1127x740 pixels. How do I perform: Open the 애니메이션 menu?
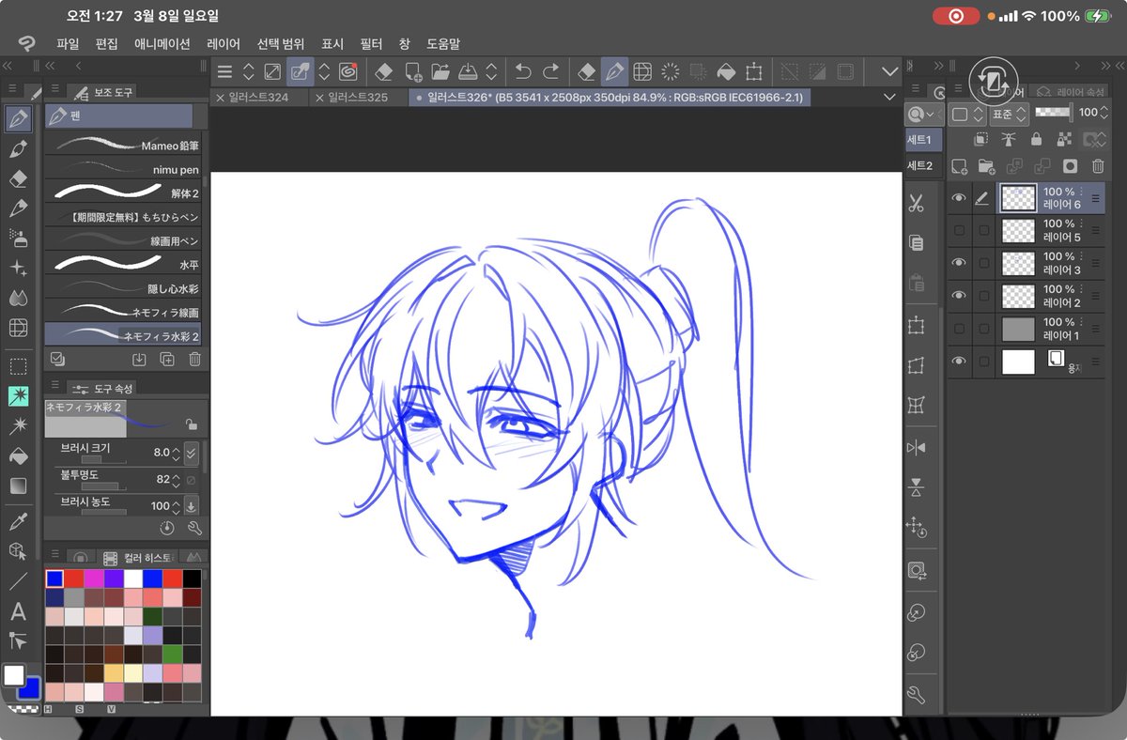(162, 44)
